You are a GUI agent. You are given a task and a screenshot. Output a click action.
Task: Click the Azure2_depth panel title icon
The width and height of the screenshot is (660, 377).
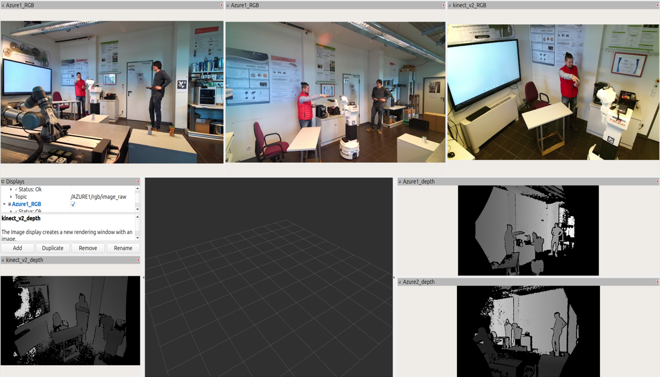[399, 282]
